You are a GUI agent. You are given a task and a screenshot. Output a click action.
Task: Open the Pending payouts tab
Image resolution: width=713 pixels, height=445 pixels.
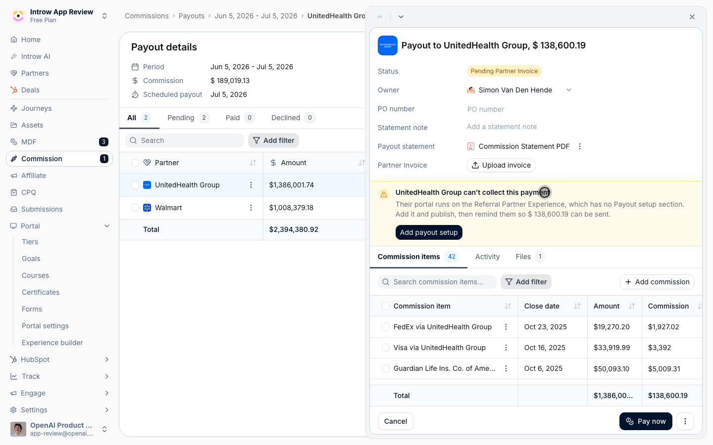click(188, 118)
